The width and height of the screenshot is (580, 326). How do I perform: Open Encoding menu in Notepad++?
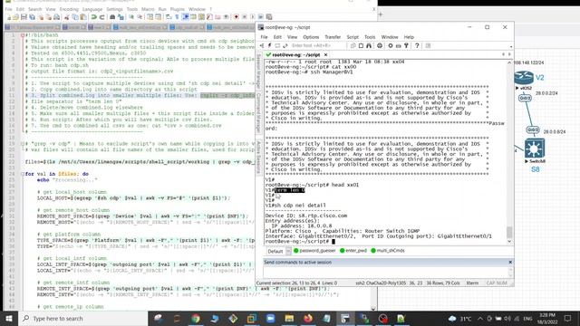point(69,9)
